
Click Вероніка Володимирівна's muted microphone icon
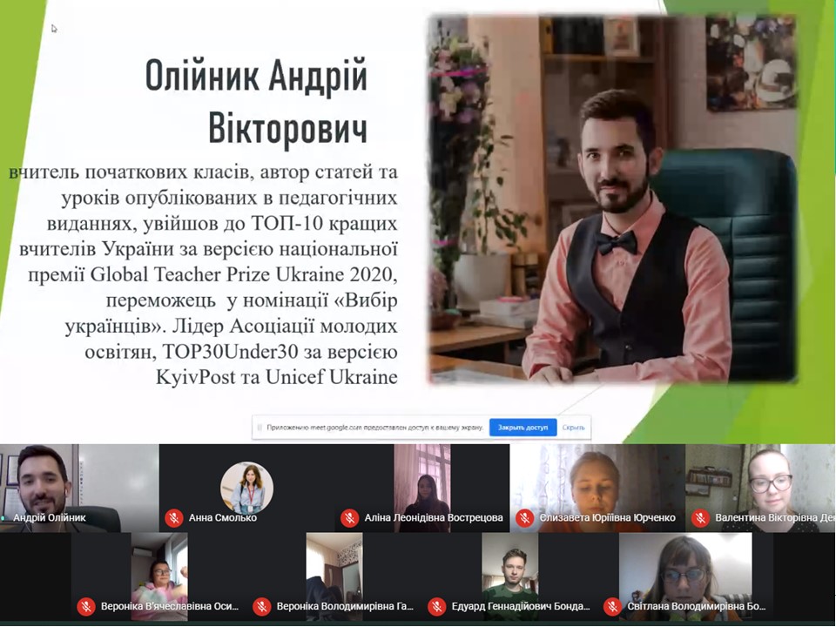(x=261, y=607)
